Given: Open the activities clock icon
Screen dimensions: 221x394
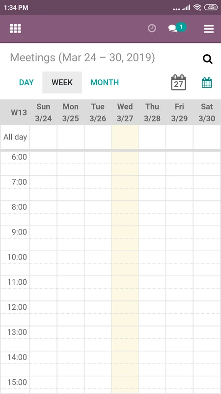Looking at the screenshot, I should pos(152,29).
